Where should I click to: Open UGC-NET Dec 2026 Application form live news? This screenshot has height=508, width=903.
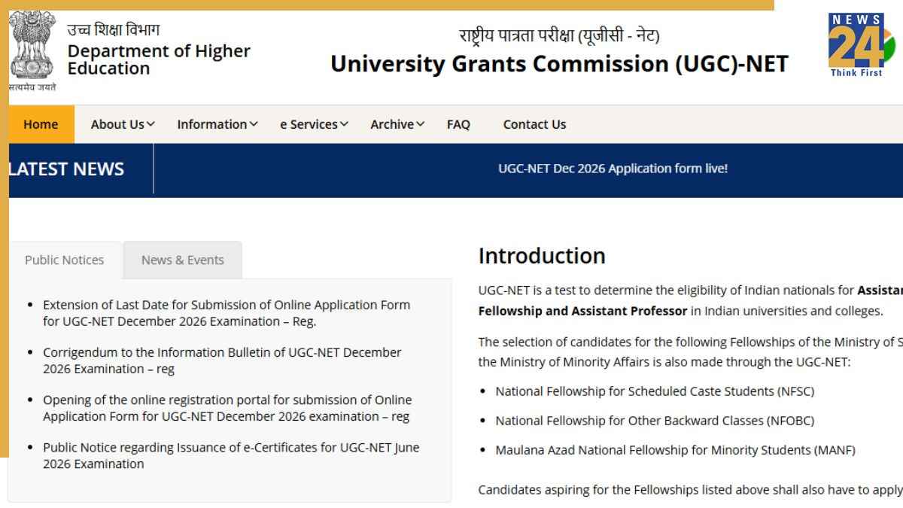[x=613, y=169]
